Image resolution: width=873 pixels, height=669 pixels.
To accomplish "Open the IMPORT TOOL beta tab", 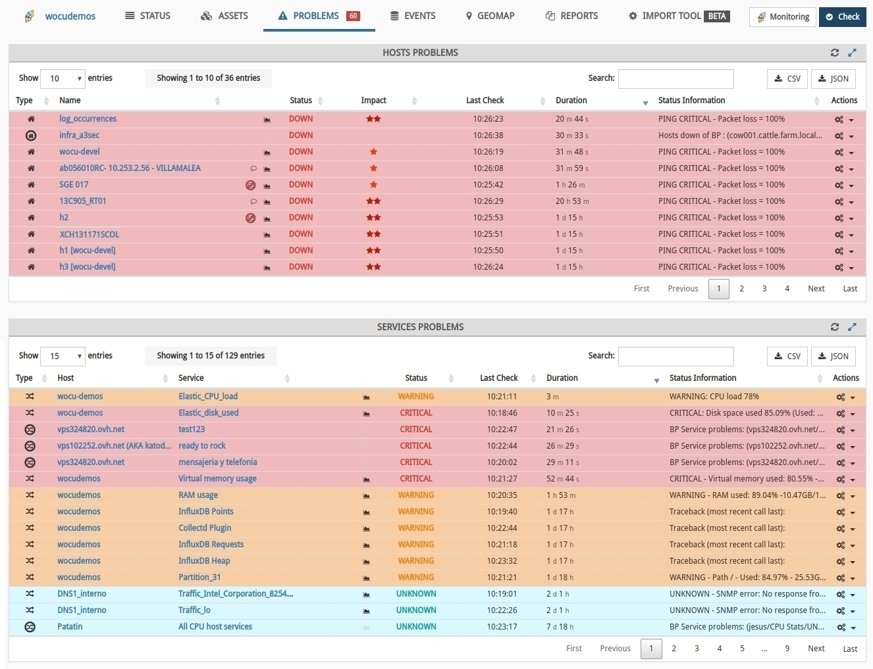I will pos(679,16).
